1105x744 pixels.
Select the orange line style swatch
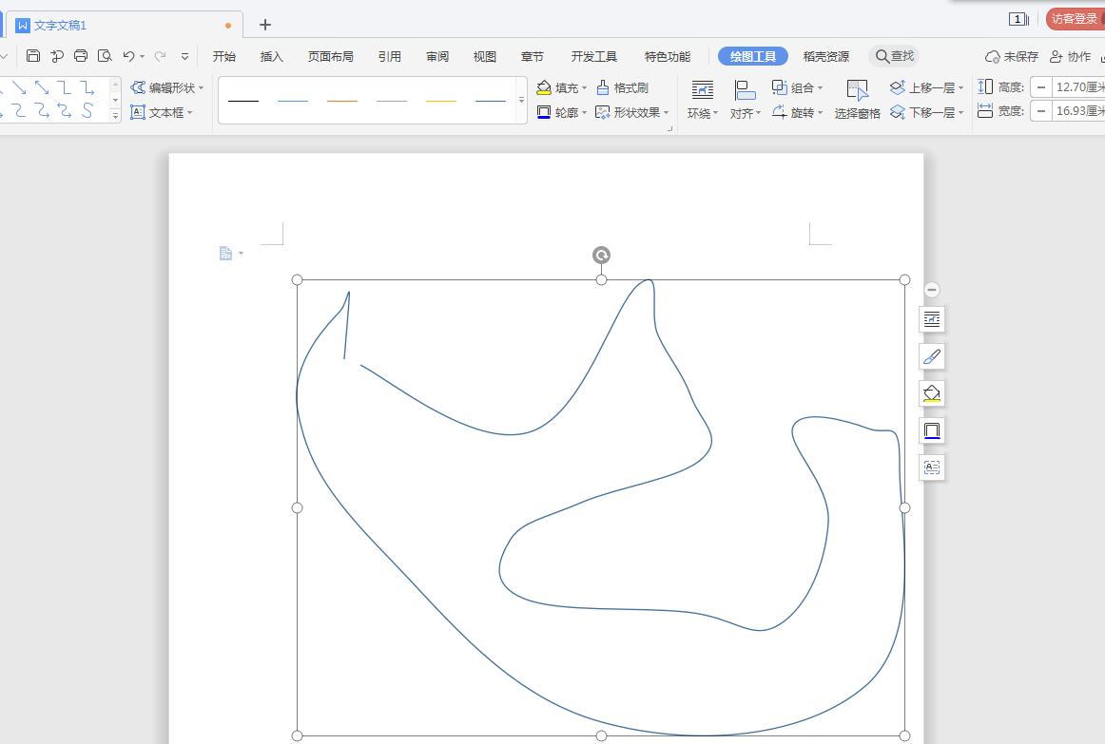[342, 100]
